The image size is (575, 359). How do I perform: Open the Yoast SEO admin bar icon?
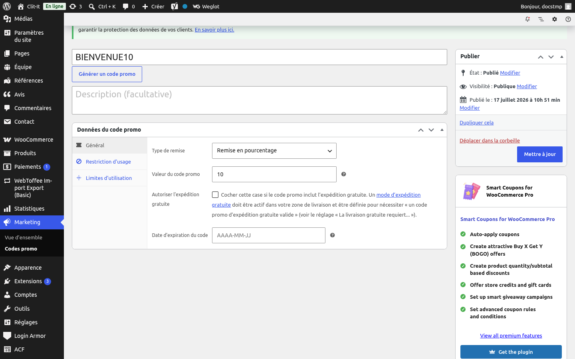[x=174, y=6]
